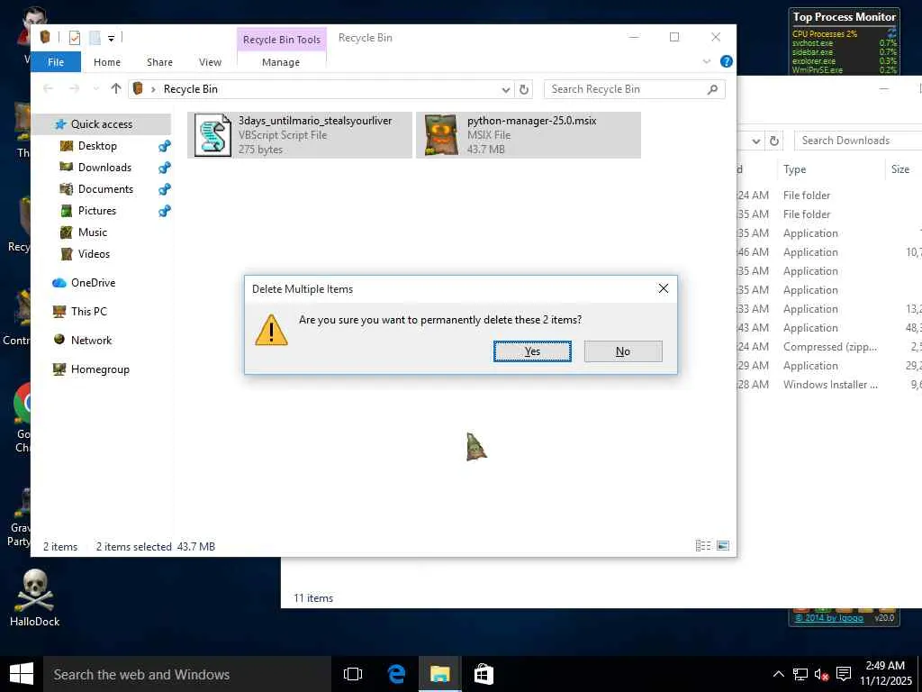
Task: Open the Customize Quick Access Toolbar dropdown
Action: [x=111, y=38]
